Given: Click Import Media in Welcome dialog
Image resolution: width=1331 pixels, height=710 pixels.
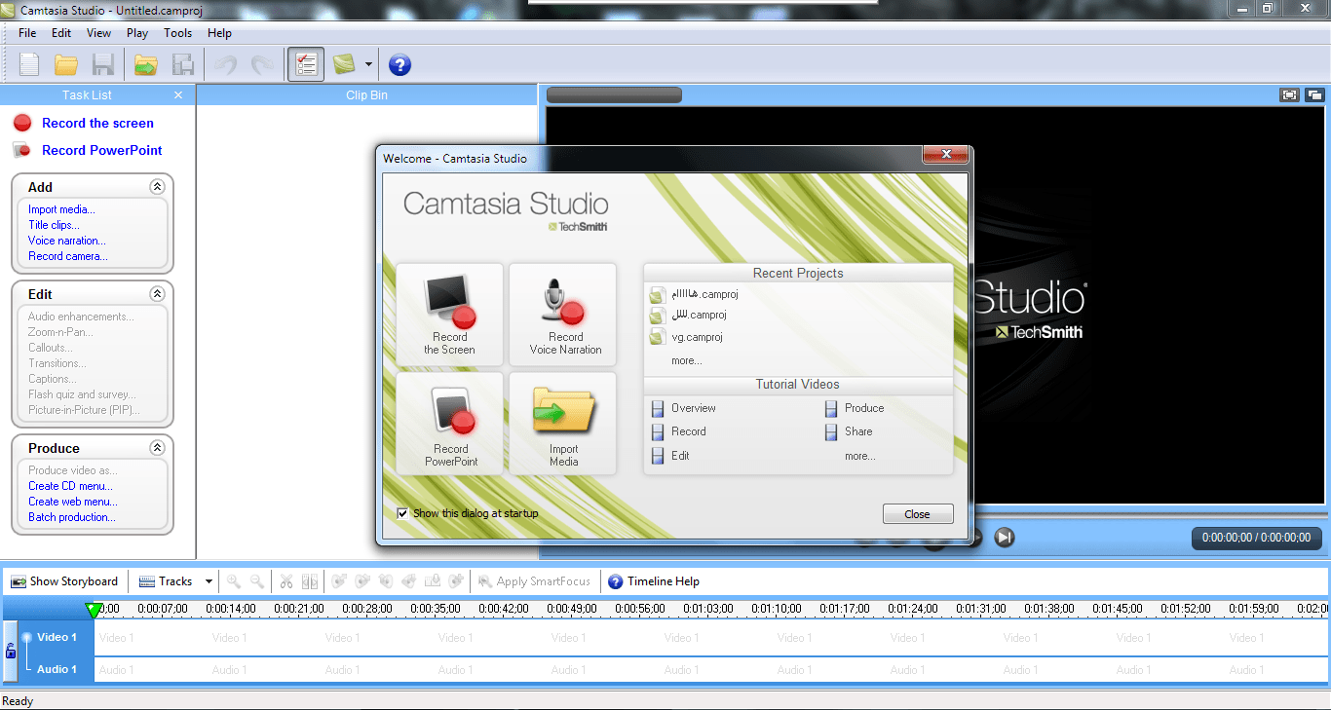Looking at the screenshot, I should (563, 423).
